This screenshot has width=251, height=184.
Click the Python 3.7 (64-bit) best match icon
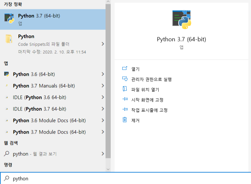[9, 18]
